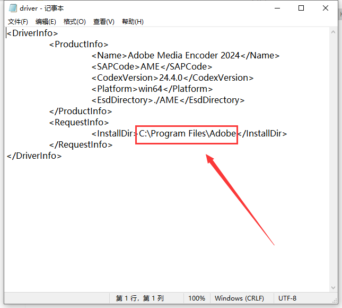Viewport: 342px width, 308px height.
Task: Click the Adobe Media Encoder 2024 name line
Action: (186, 55)
